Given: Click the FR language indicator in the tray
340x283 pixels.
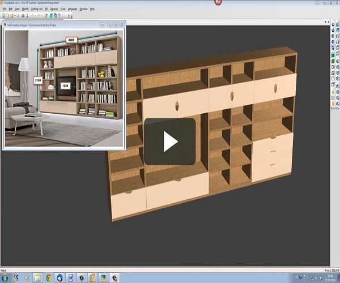Looking at the screenshot, I should coord(296,277).
